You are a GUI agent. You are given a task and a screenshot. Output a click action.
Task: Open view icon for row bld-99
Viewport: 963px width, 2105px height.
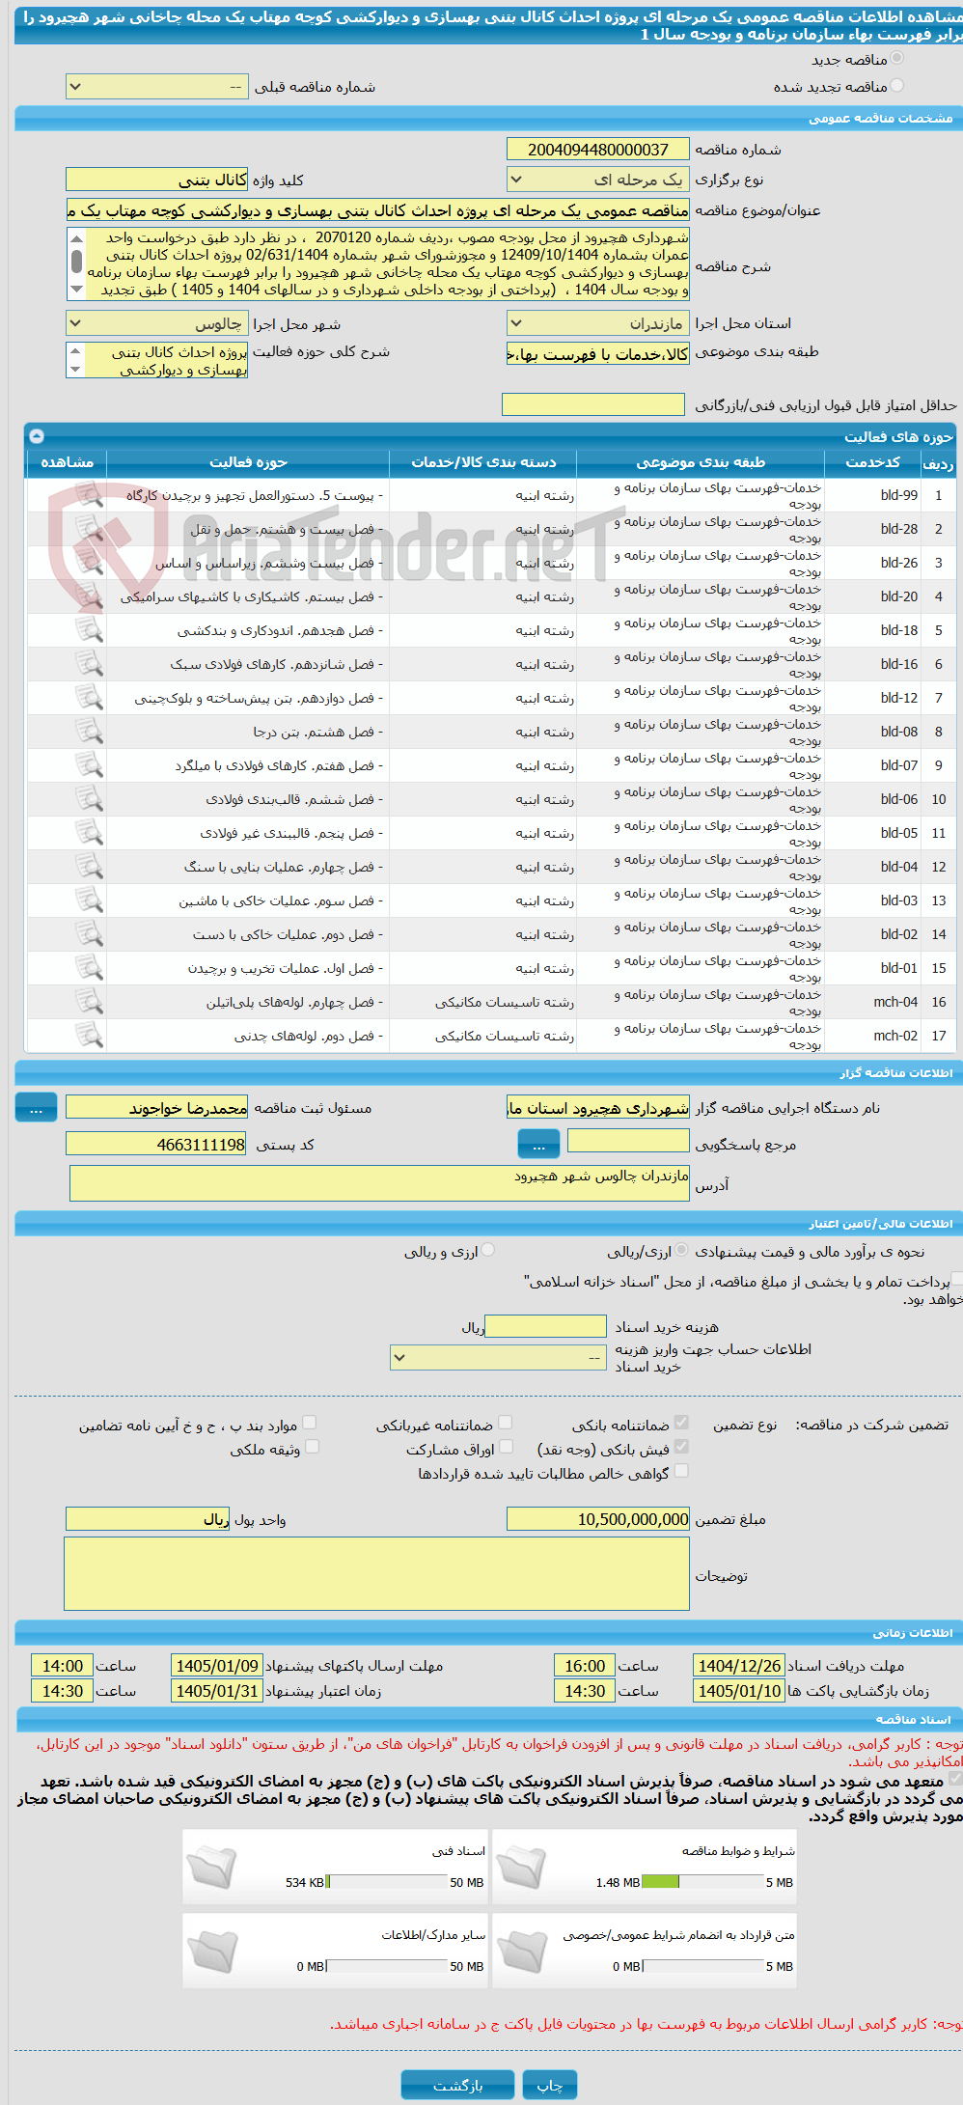(x=89, y=495)
